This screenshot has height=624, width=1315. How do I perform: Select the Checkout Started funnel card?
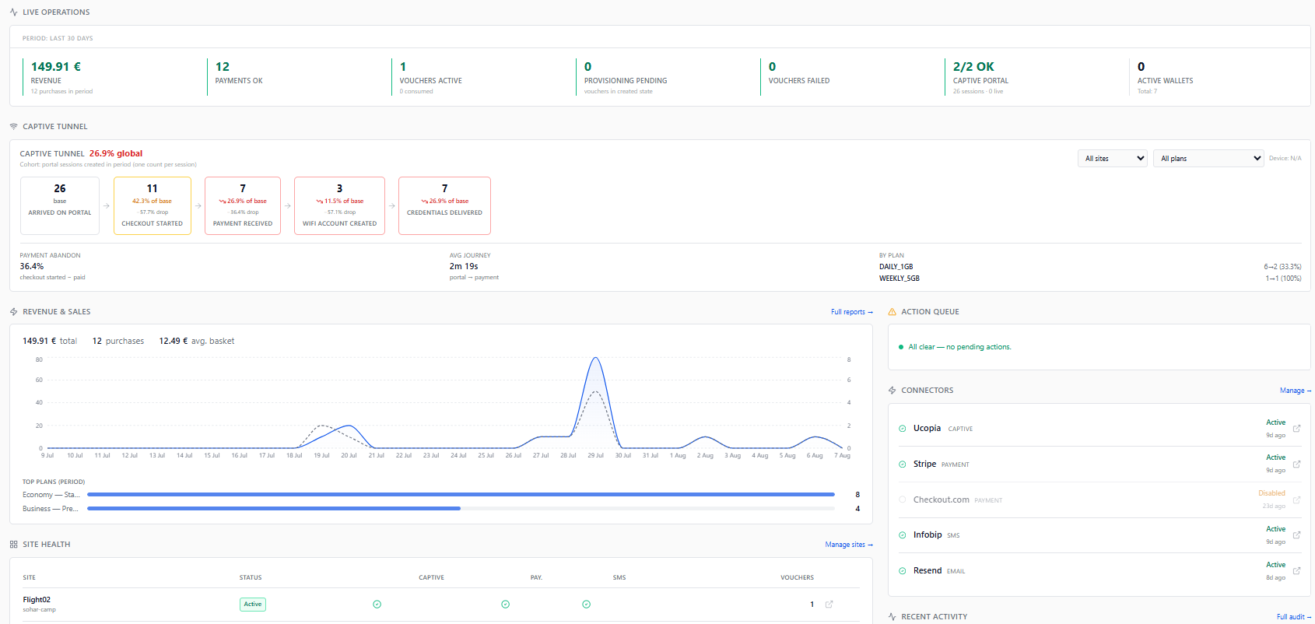(153, 206)
